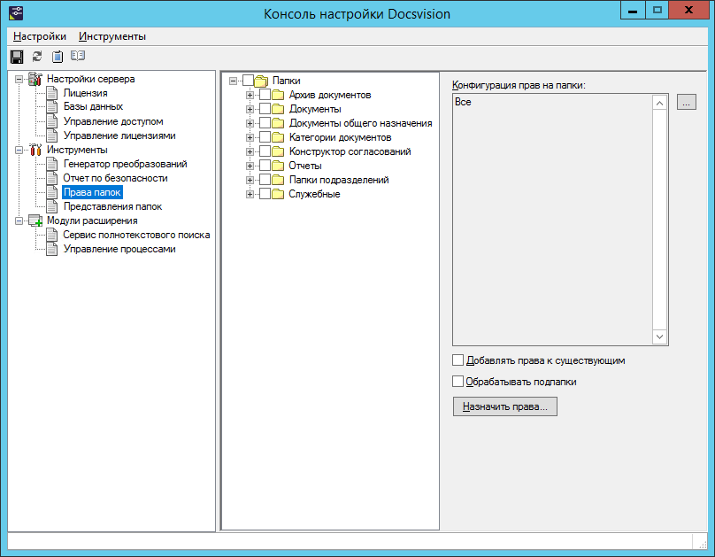
Task: Expand the Отчеты folder node
Action: point(250,166)
